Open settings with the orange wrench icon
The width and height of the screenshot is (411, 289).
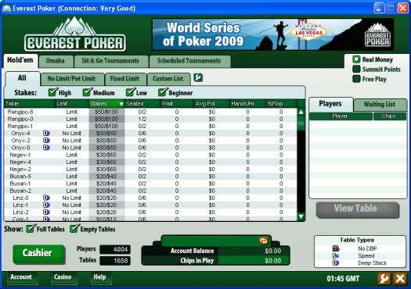point(384,279)
